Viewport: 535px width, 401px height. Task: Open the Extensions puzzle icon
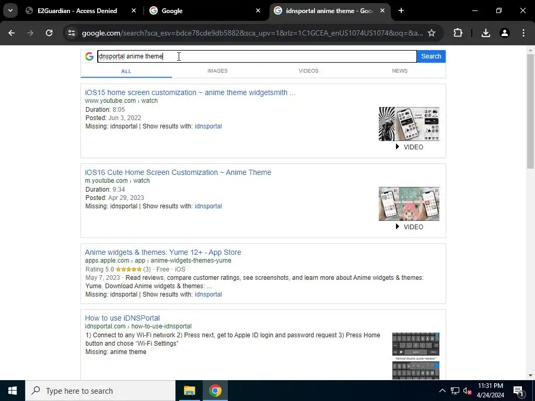458,33
